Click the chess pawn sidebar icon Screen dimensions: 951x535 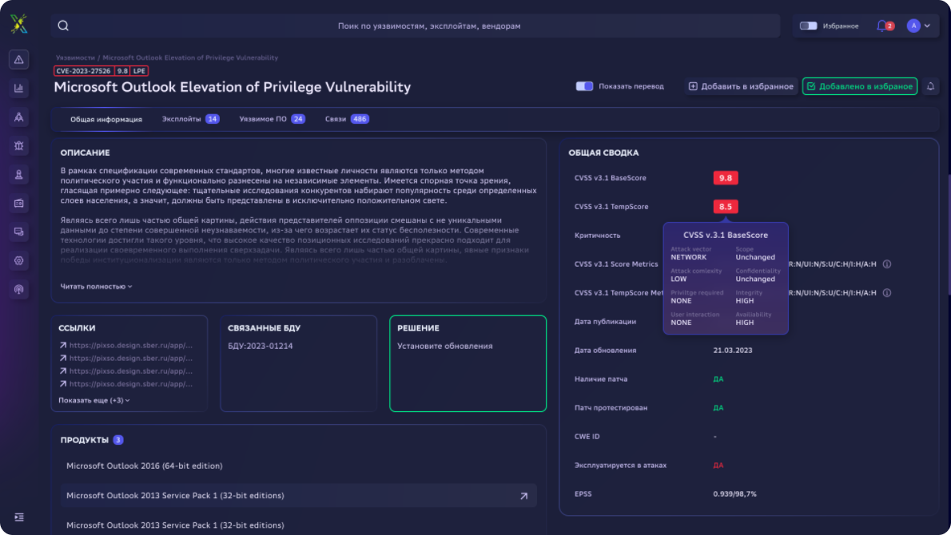point(19,175)
